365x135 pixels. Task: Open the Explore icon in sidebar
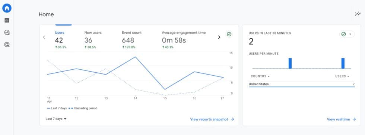tap(7, 33)
